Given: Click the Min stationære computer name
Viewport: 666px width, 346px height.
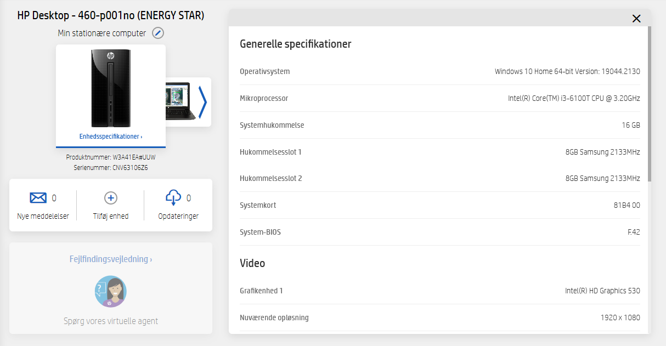Looking at the screenshot, I should tap(102, 33).
